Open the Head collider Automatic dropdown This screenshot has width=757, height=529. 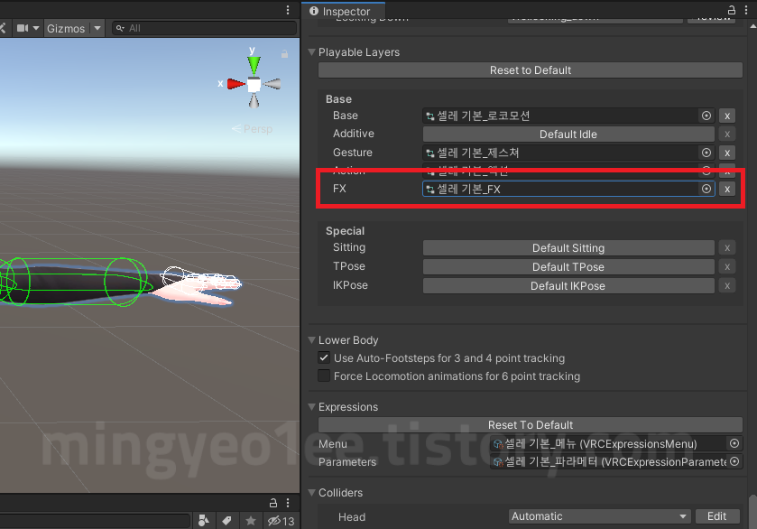tap(599, 516)
